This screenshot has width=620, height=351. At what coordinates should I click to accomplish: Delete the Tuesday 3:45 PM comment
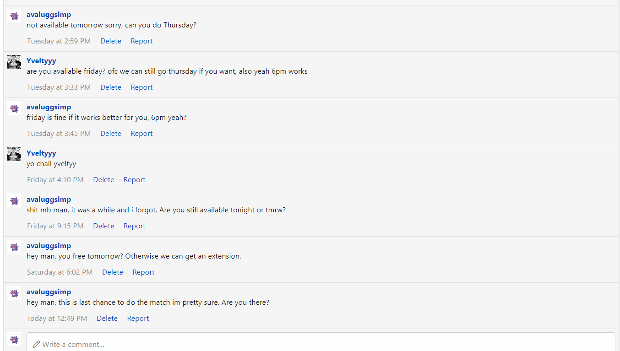111,134
